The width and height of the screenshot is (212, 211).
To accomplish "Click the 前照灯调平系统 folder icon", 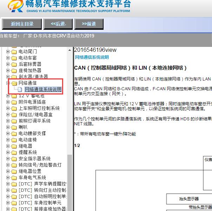I will tap(14, 121).
